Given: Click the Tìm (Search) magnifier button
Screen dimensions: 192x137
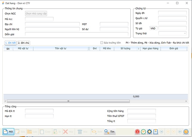Looking at the screenshot, I should [110, 132].
